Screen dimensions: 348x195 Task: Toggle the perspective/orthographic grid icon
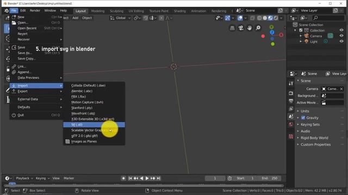(232, 28)
